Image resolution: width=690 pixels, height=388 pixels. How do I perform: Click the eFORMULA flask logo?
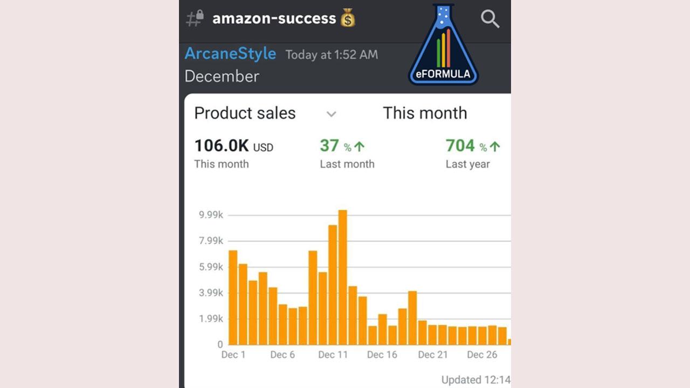coord(443,45)
